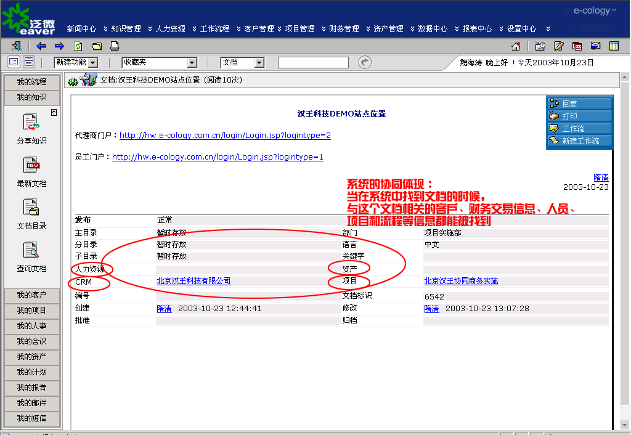Screen dimensions: 631x435
Task: Select 我的人事 sidebar tab
Action: click(32, 326)
